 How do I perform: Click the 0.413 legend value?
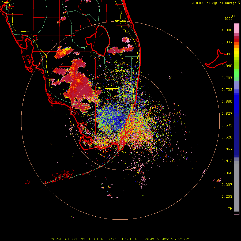tap(227, 161)
